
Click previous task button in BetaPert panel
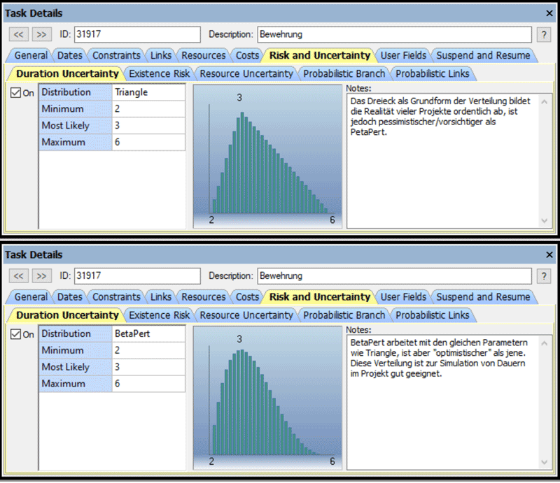pos(19,276)
